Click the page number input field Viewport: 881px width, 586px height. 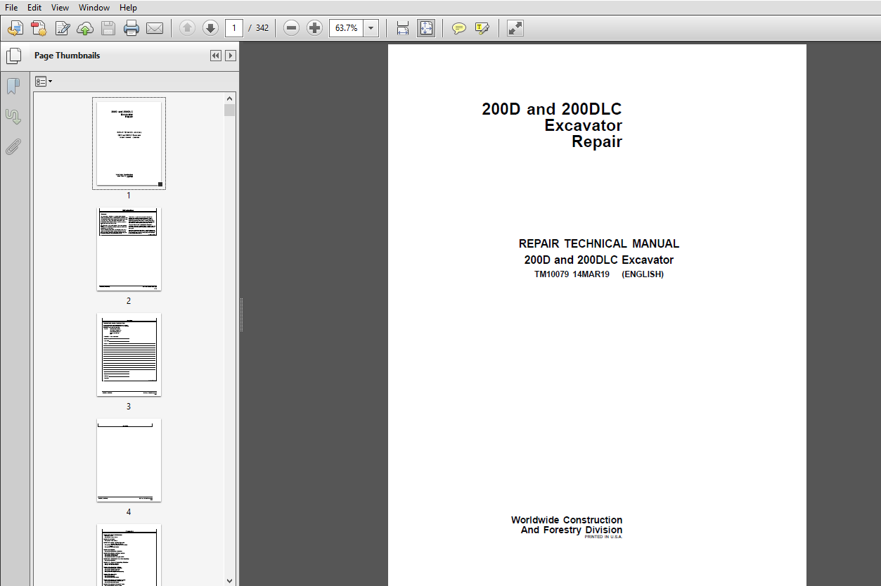click(x=234, y=28)
